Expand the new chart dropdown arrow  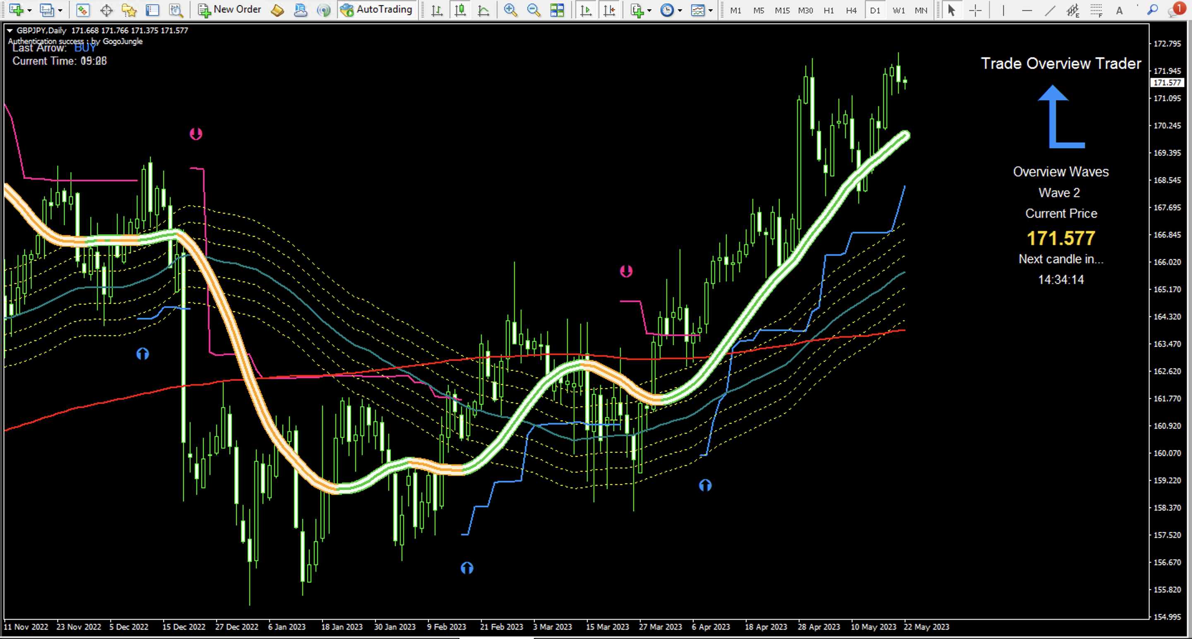(x=29, y=10)
